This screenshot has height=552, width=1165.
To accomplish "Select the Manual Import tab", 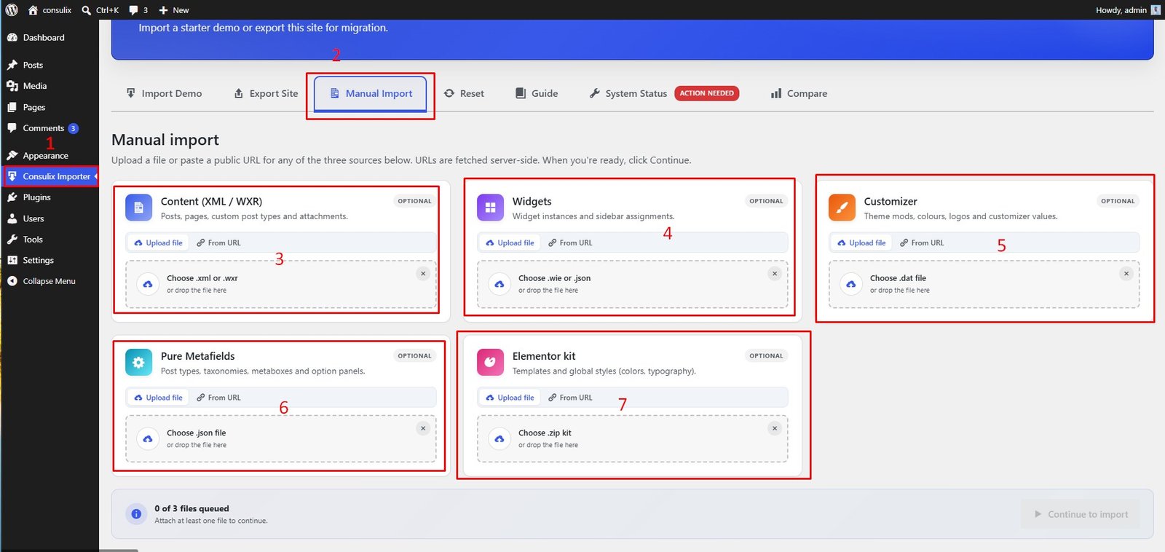I will click(371, 93).
